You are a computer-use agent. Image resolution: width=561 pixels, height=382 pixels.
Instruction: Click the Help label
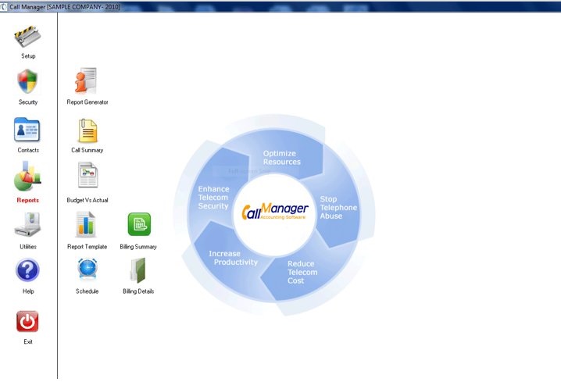pyautogui.click(x=28, y=291)
